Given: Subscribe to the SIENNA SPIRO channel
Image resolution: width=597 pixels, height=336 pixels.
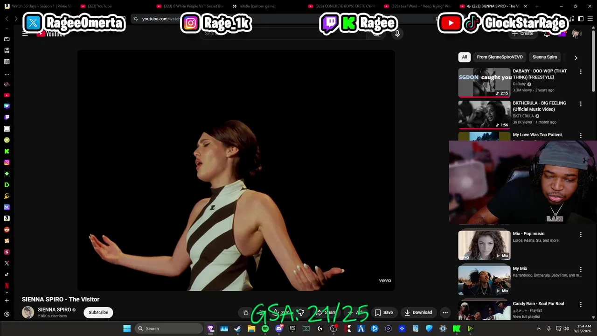Looking at the screenshot, I should pyautogui.click(x=98, y=312).
